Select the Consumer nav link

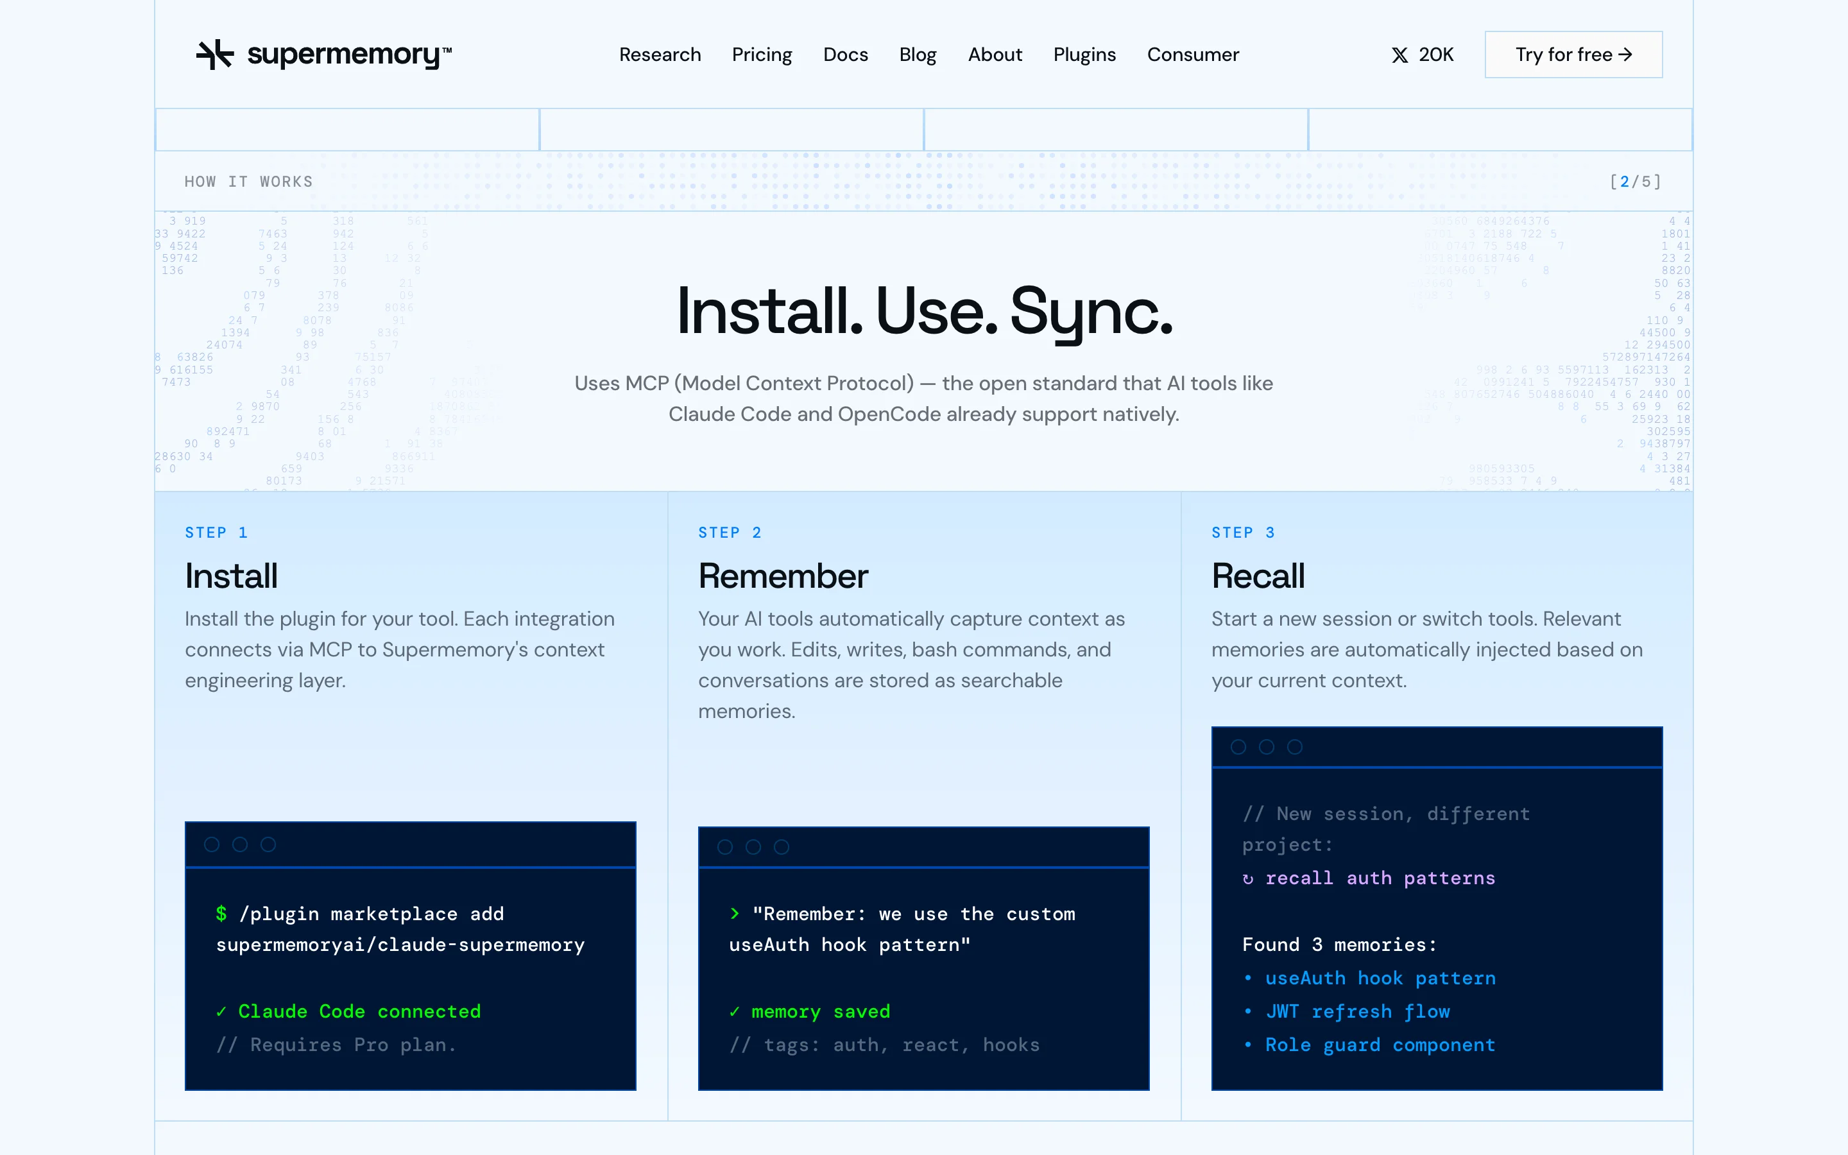click(x=1193, y=55)
